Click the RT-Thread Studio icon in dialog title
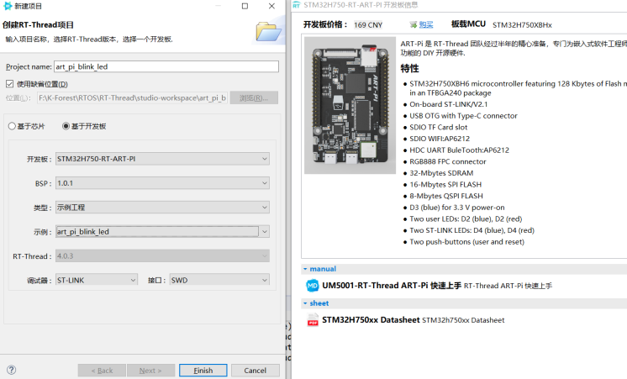The height and width of the screenshot is (379, 627). point(8,6)
